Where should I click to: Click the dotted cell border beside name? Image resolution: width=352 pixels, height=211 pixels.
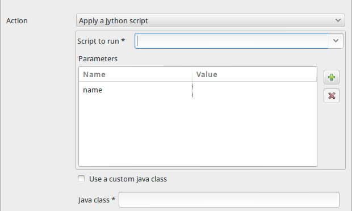click(192, 90)
